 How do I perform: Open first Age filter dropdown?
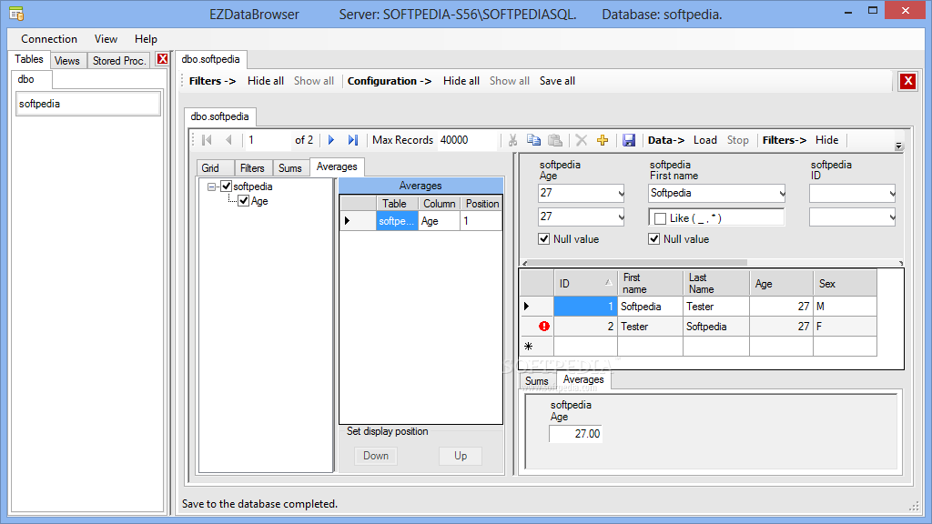[x=621, y=193]
